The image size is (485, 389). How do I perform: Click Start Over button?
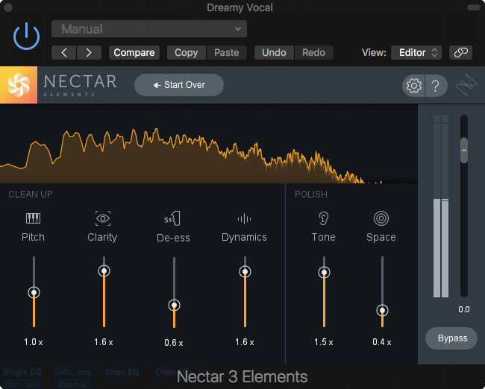pos(179,85)
